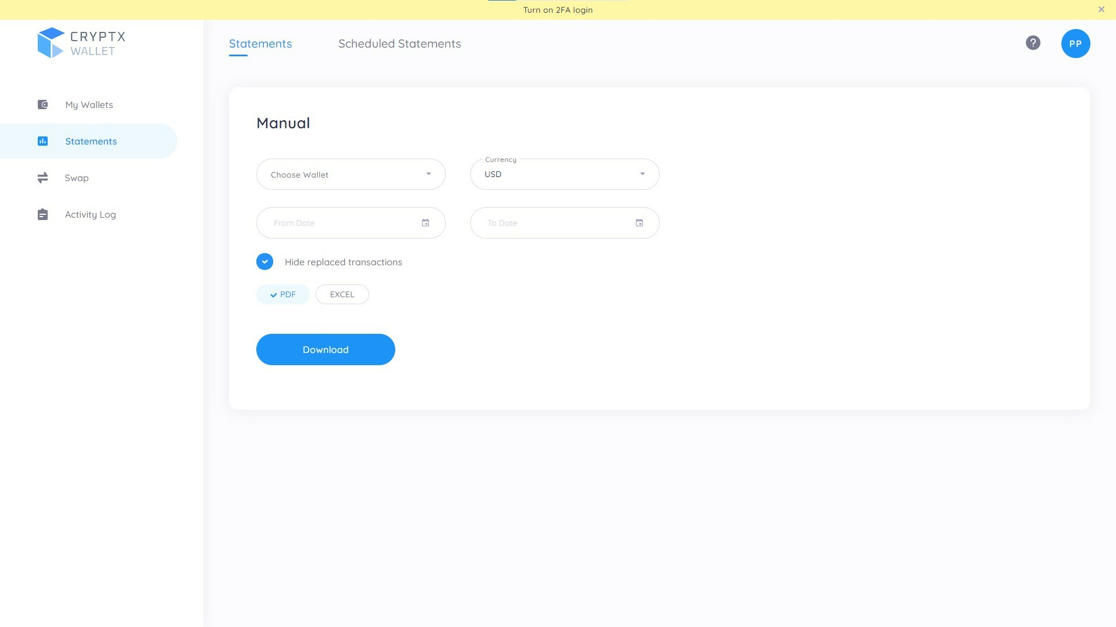Click the Swap sidebar icon
Image resolution: width=1116 pixels, height=627 pixels.
coord(43,178)
